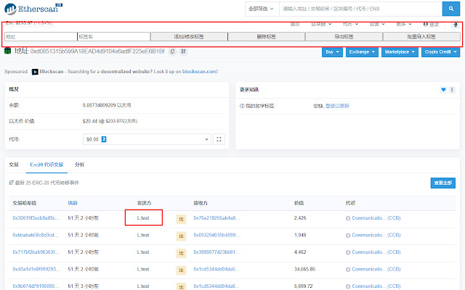Screen dimensions: 465x290
Task: Open the blockscan.com! sponsored link
Action: pos(200,72)
